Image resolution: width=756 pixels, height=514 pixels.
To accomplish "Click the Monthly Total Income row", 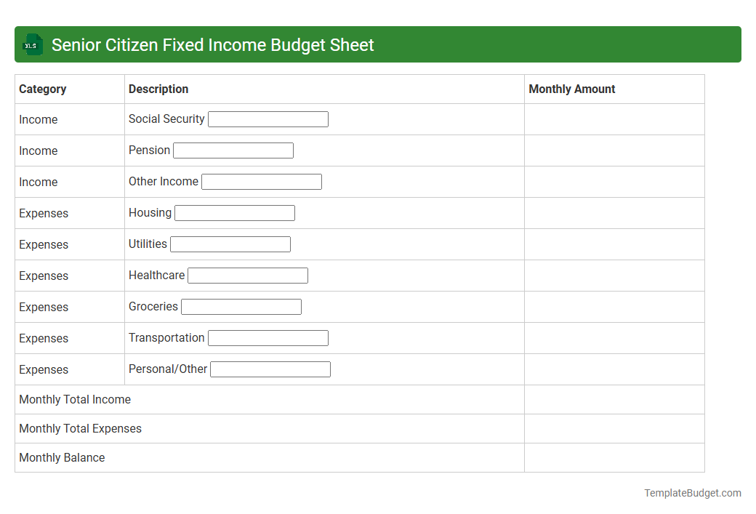I will point(75,399).
